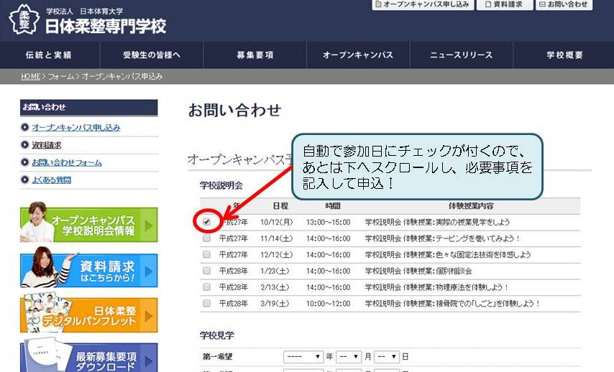Open the オープンキャンパス申し込み sidebar link

tap(75, 128)
